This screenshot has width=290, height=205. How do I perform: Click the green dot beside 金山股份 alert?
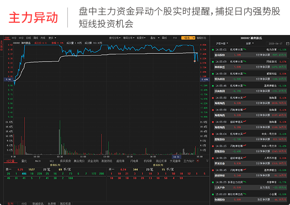click(x=213, y=49)
